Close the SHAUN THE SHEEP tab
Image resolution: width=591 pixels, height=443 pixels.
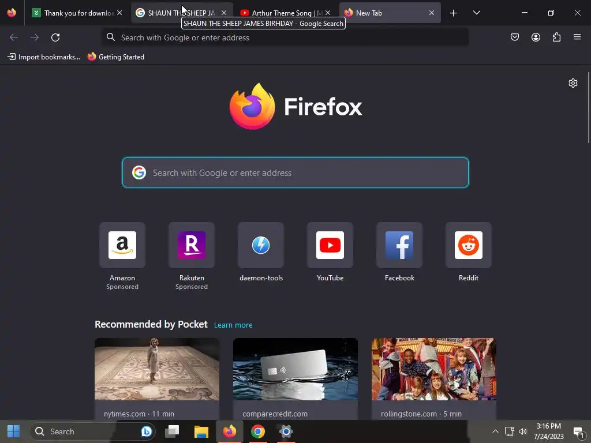(224, 13)
